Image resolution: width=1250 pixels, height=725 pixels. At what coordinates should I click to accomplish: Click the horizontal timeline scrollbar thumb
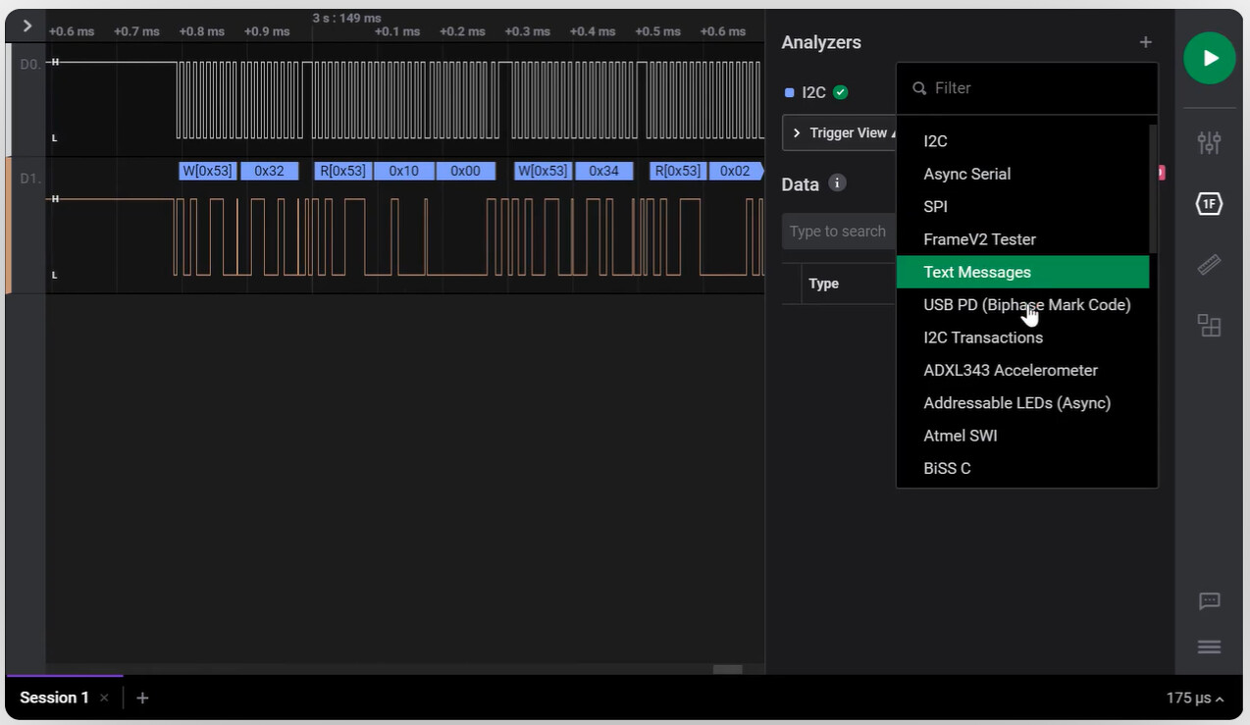pos(727,669)
